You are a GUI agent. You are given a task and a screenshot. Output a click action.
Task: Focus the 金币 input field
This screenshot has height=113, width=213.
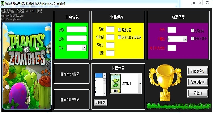(77, 38)
